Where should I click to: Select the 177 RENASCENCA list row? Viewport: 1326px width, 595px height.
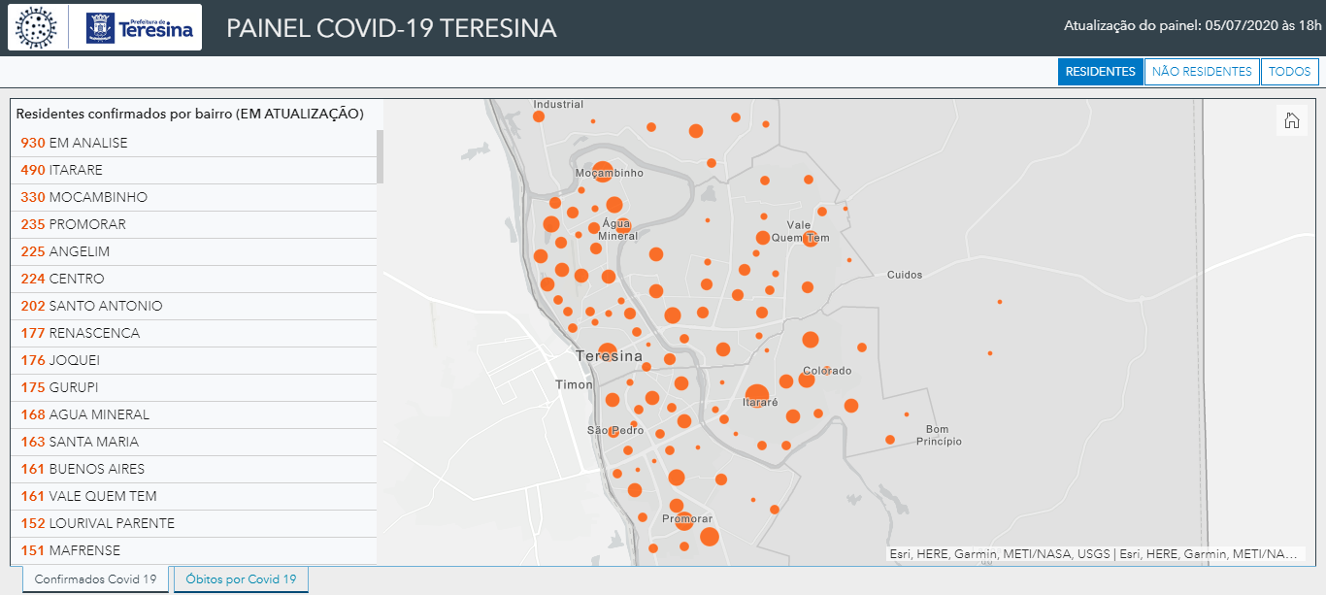click(193, 333)
